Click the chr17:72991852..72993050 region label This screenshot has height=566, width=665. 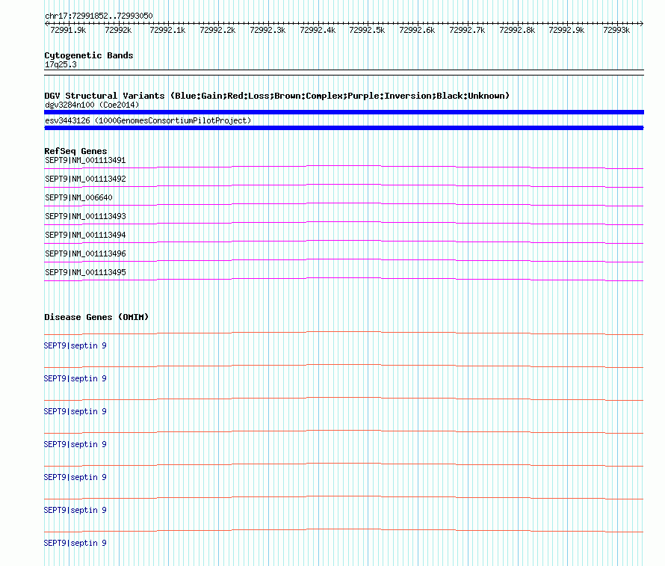coord(99,16)
